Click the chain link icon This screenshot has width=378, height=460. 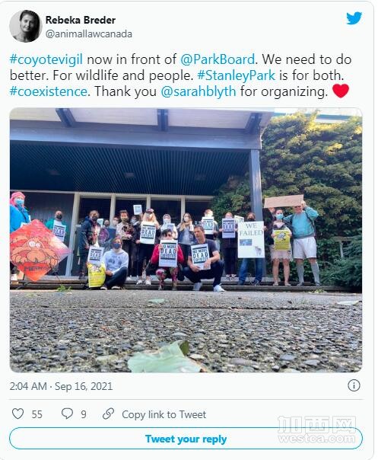click(108, 414)
